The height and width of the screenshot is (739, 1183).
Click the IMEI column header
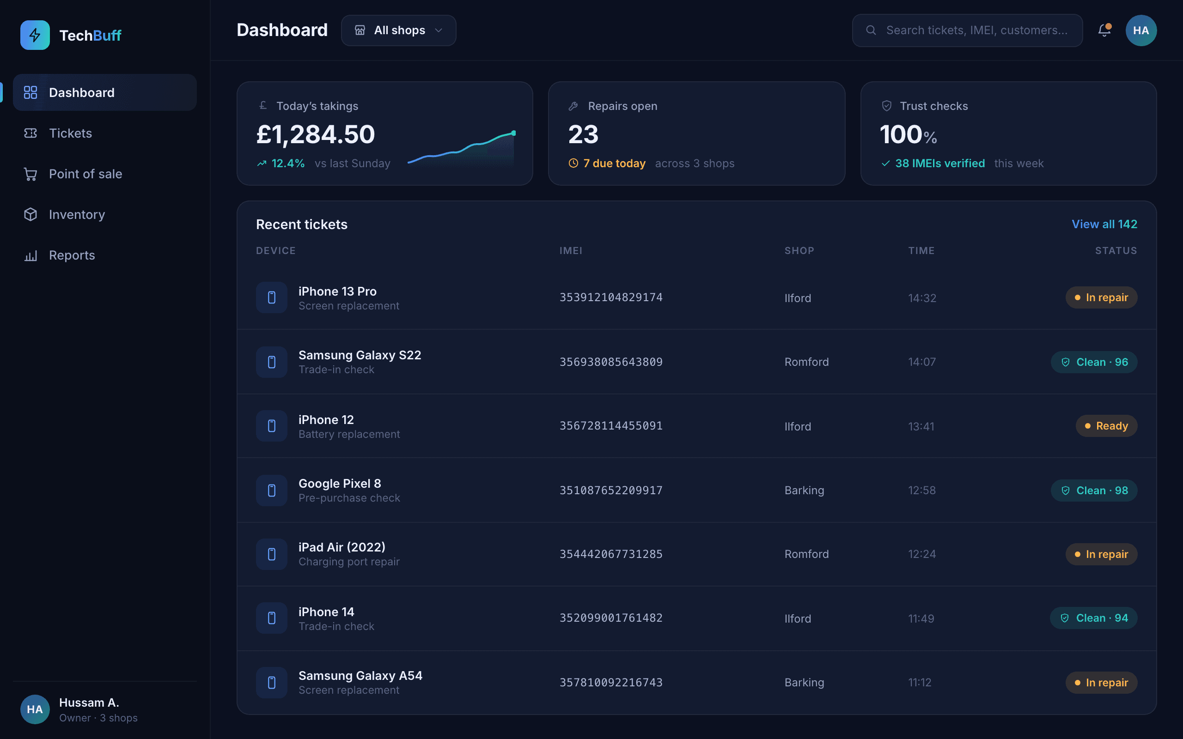click(x=571, y=251)
